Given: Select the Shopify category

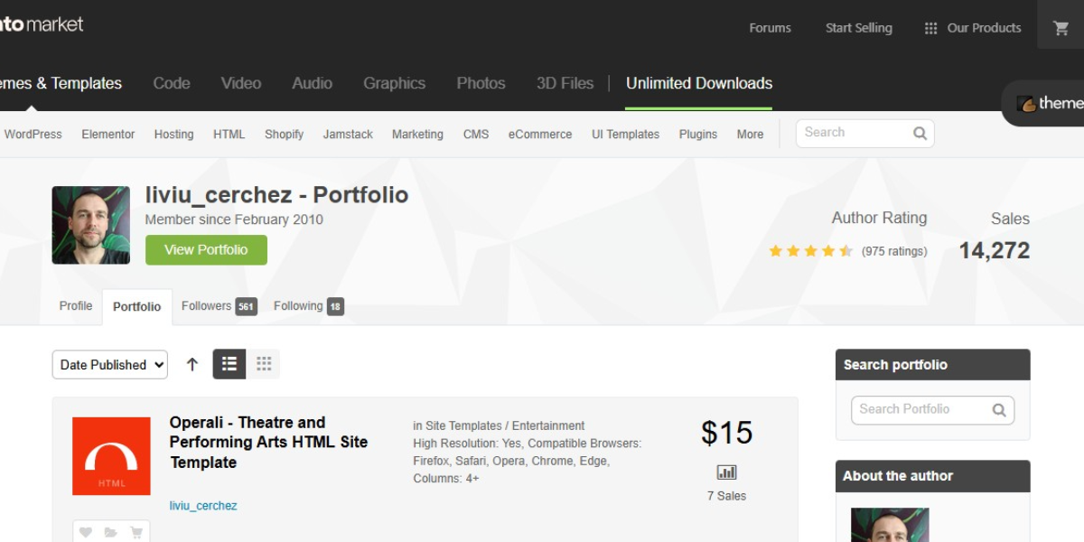Looking at the screenshot, I should coord(284,134).
